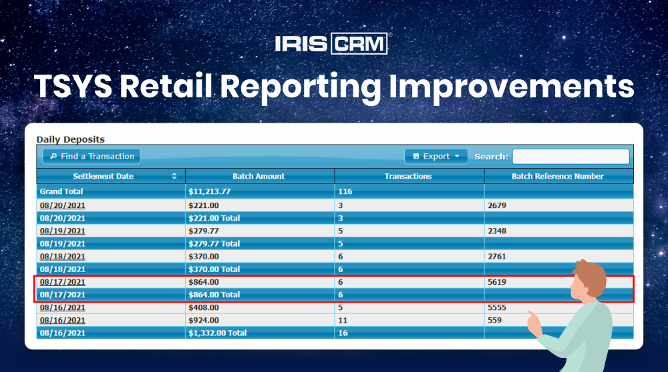Viewport: 668px width, 372px height.
Task: Open the 08/17/2021 date link with $864.00
Action: click(x=63, y=282)
